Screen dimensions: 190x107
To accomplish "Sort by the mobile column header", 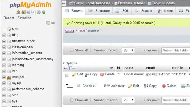I will tap(178, 68).
